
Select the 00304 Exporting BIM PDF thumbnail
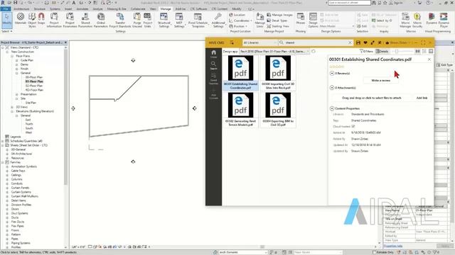pos(278,110)
